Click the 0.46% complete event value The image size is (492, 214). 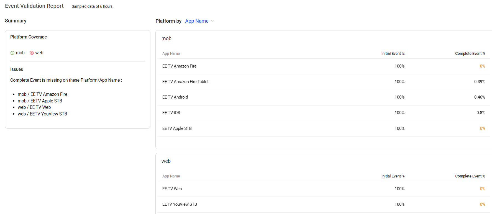click(x=480, y=97)
